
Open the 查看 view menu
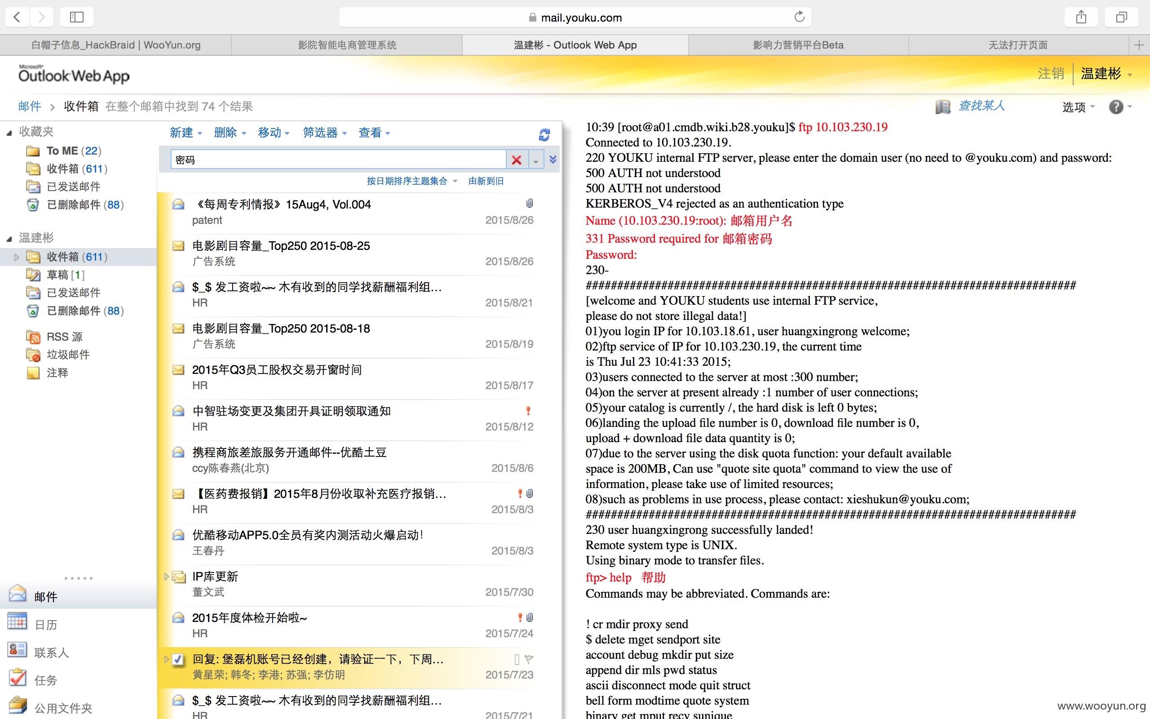pyautogui.click(x=375, y=133)
